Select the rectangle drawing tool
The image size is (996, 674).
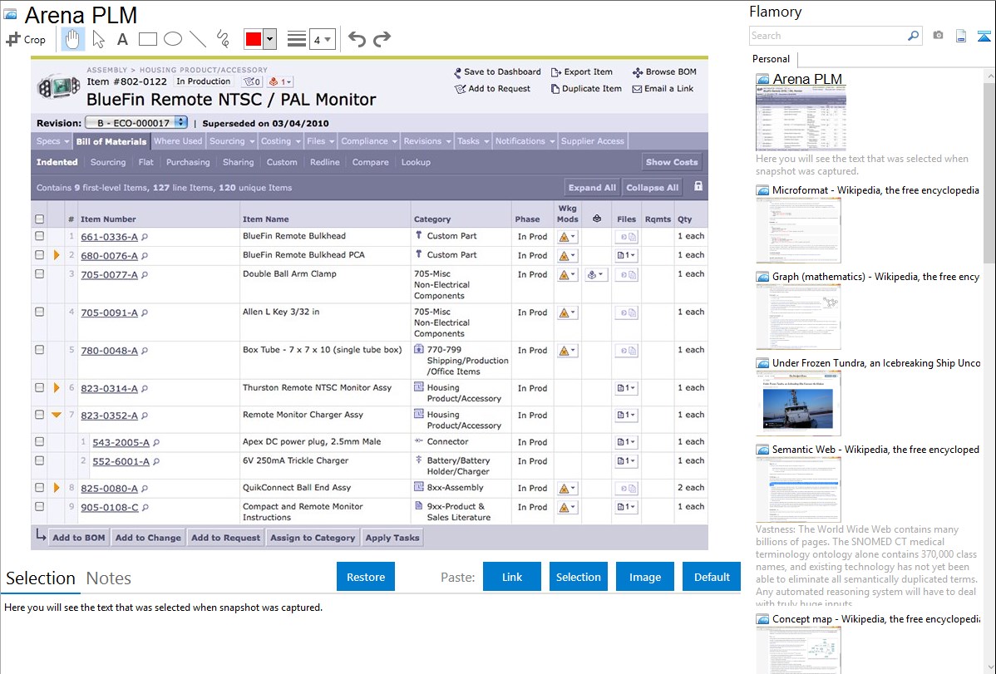pos(147,39)
